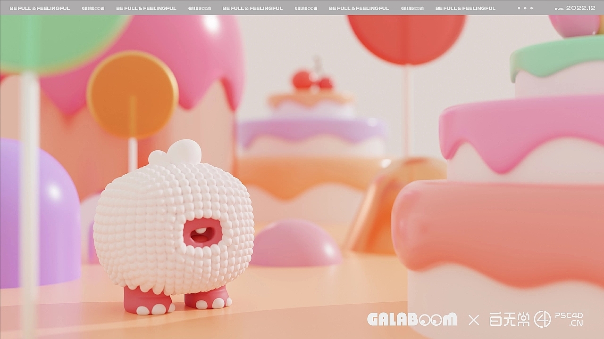Click the large red lollipop near the top
This screenshot has height=339, width=604.
tap(406, 38)
